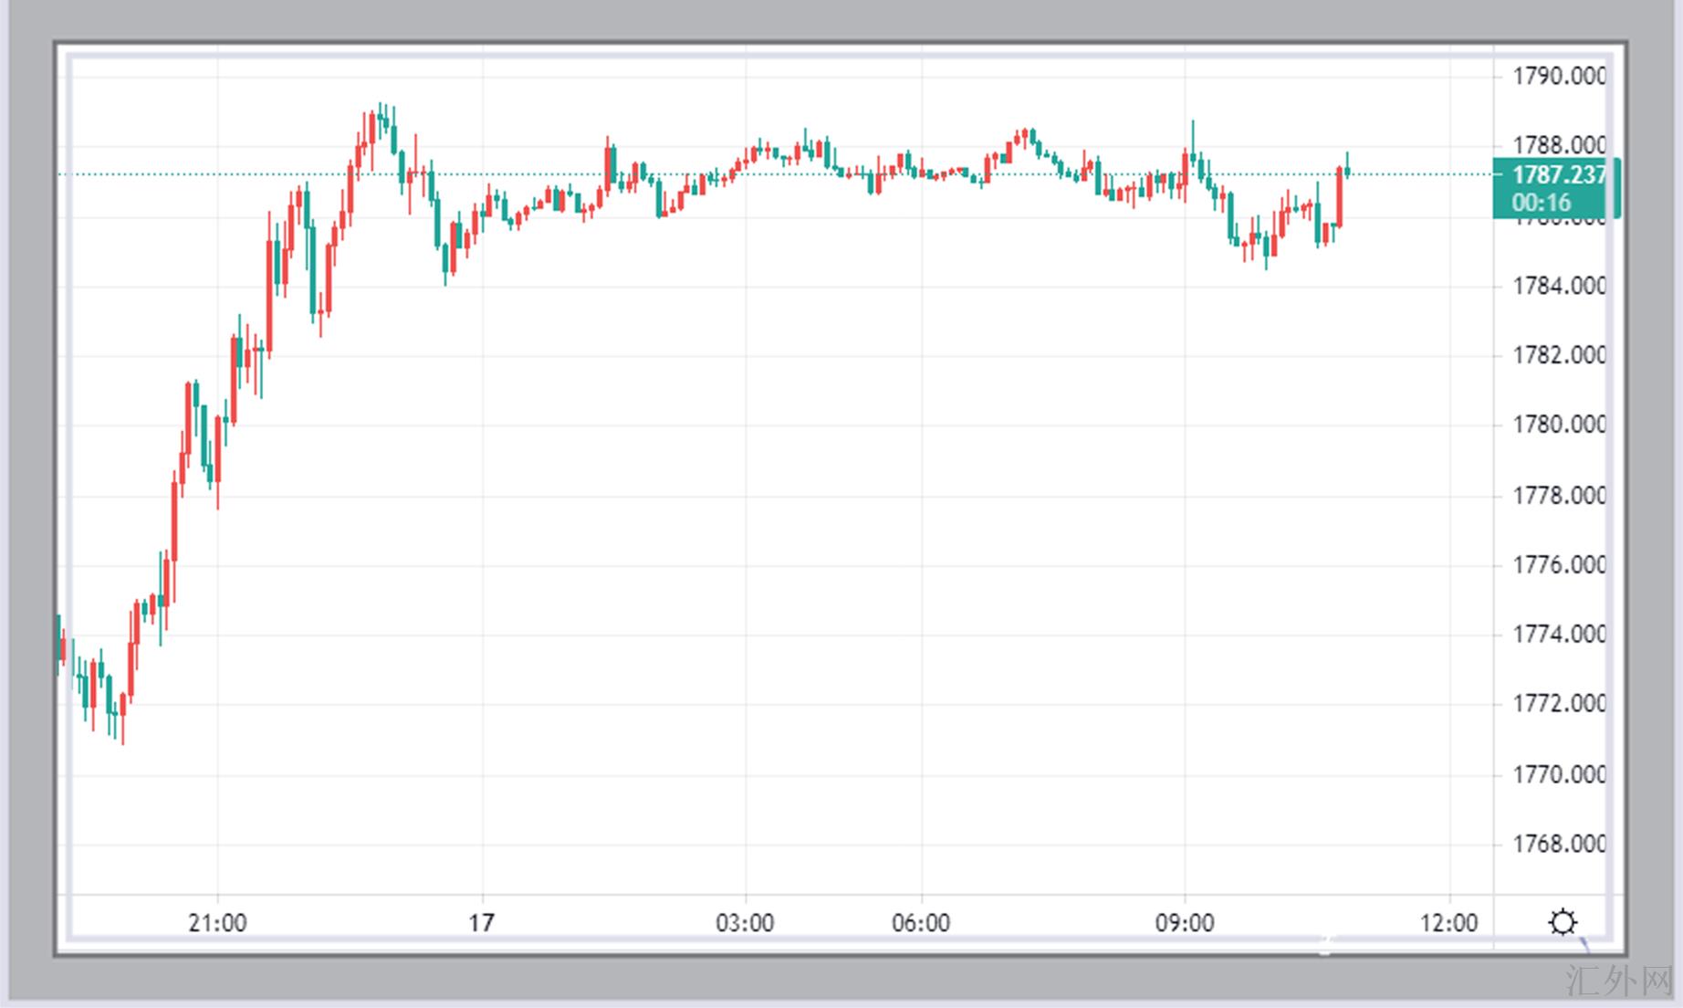
Task: Open chart settings via the gear icon
Action: 1563,922
